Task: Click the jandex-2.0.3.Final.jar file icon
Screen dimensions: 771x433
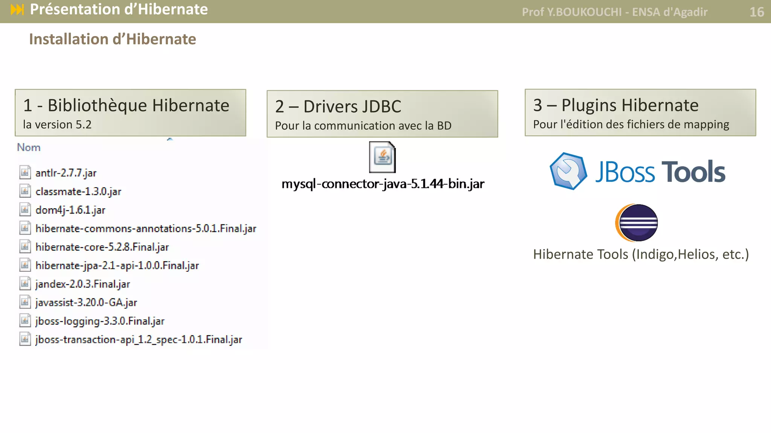Action: [25, 283]
